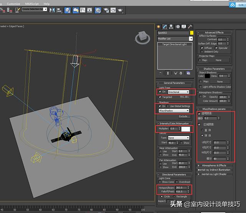The height and width of the screenshot is (213, 246).
Task: Select the Circle radio button
Action: (x=162, y=196)
